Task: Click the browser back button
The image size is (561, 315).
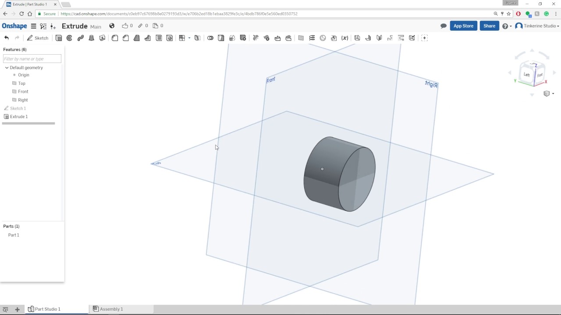Action: pos(5,14)
